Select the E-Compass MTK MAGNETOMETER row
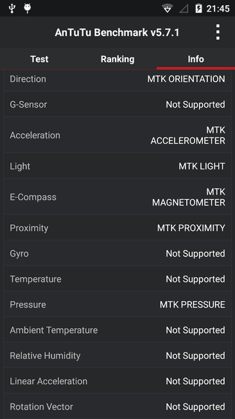The width and height of the screenshot is (235, 419). tap(118, 197)
